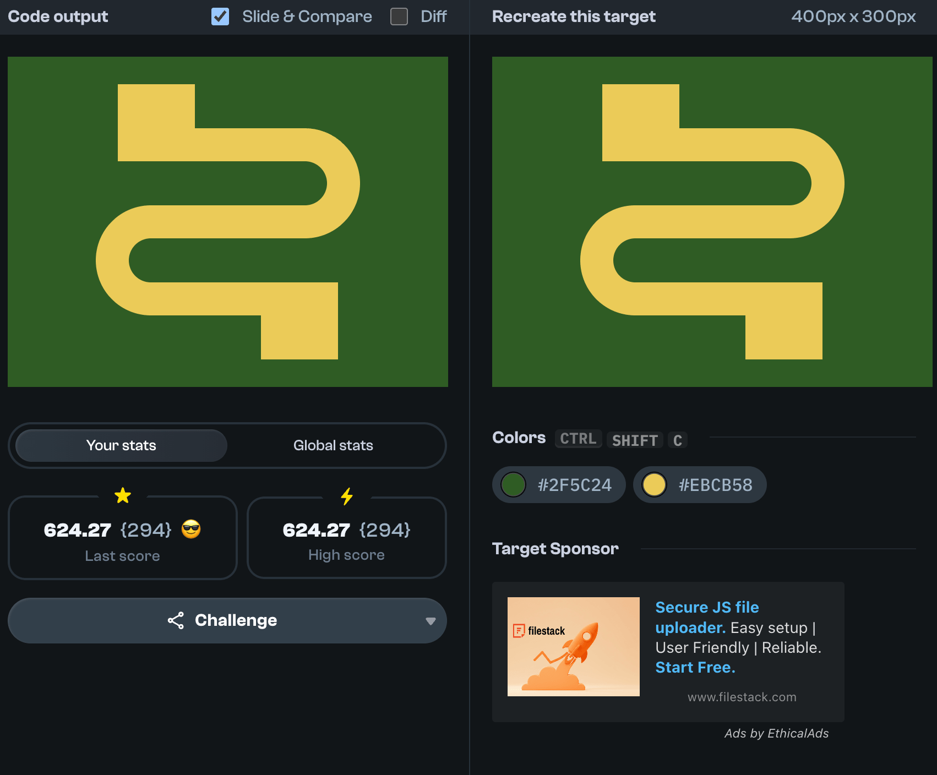Click the sunglasses emoji beside last score
This screenshot has height=775, width=937.
(x=191, y=530)
